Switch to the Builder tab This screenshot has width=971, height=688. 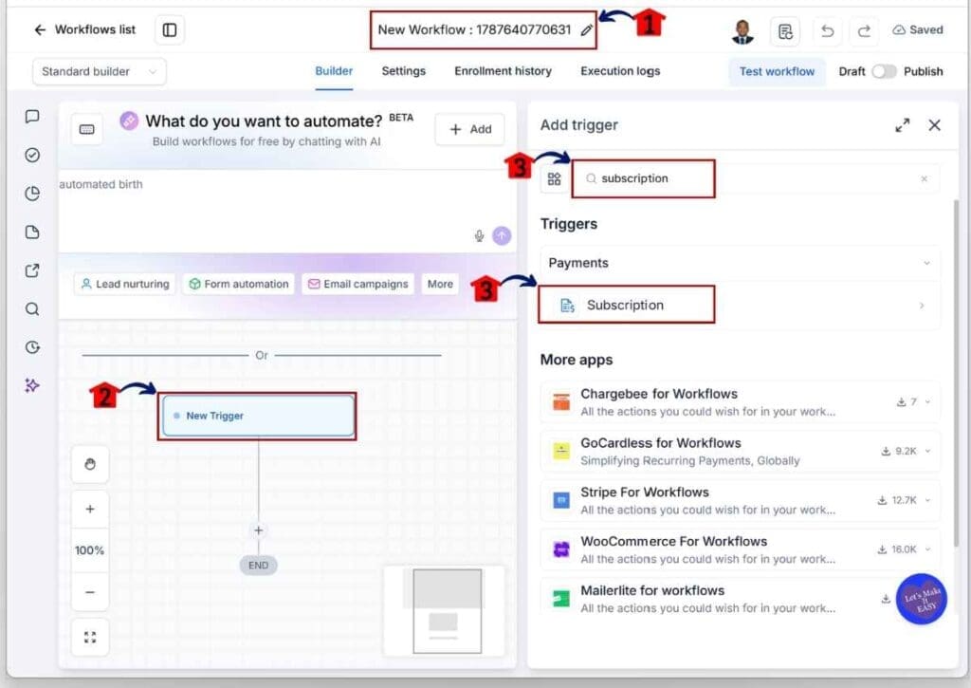pos(334,71)
